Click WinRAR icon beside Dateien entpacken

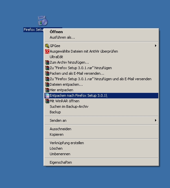point(47,84)
